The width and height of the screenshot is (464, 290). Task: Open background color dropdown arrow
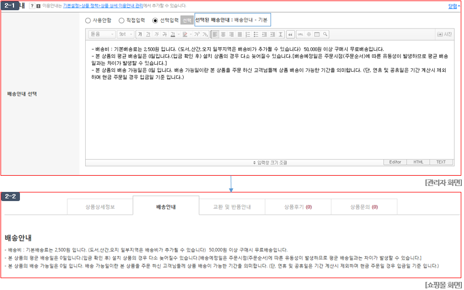click(191, 34)
